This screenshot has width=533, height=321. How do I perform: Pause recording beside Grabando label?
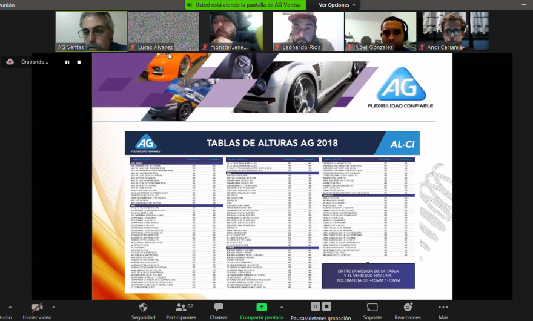point(67,62)
